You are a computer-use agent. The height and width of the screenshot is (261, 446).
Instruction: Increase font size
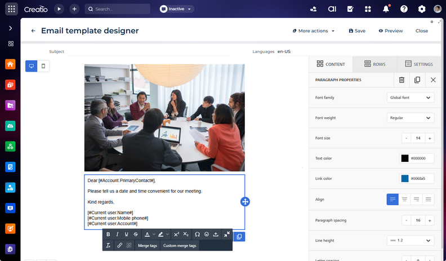pyautogui.click(x=430, y=138)
